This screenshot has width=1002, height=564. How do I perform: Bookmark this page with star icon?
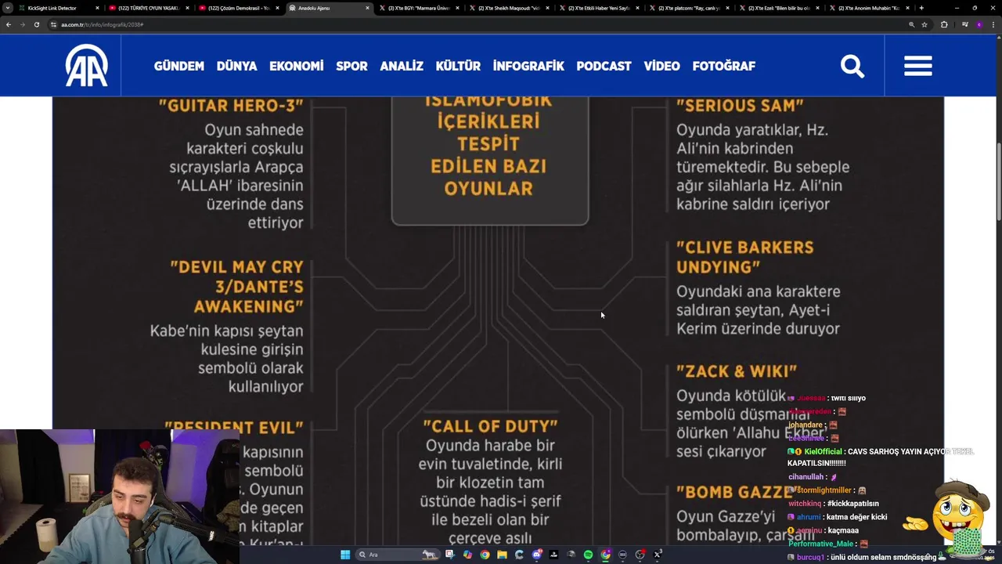click(x=925, y=24)
